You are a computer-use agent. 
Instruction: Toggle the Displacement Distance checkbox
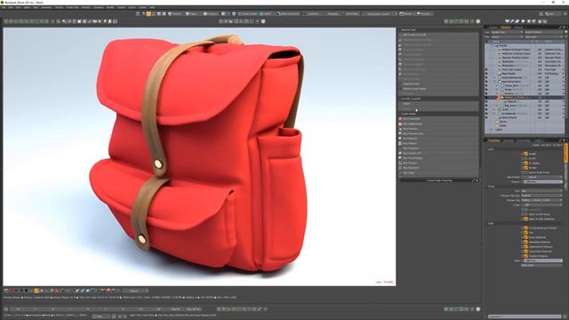525,247
